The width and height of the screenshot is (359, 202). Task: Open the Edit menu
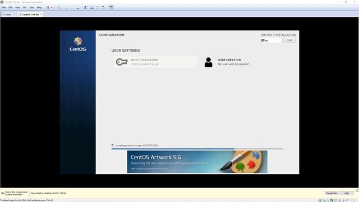11,7
